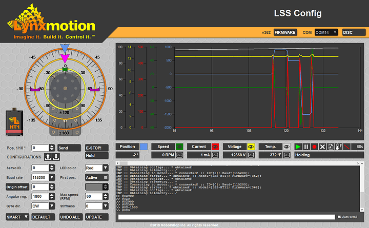Click the left purple range-limit marker

[35, 89]
